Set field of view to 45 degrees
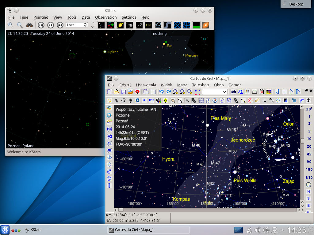This screenshot has height=235, width=314. [x=309, y=154]
